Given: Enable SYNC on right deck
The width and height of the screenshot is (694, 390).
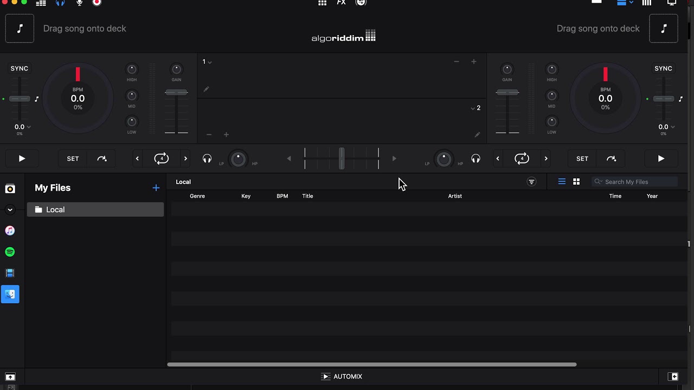Looking at the screenshot, I should pyautogui.click(x=663, y=68).
